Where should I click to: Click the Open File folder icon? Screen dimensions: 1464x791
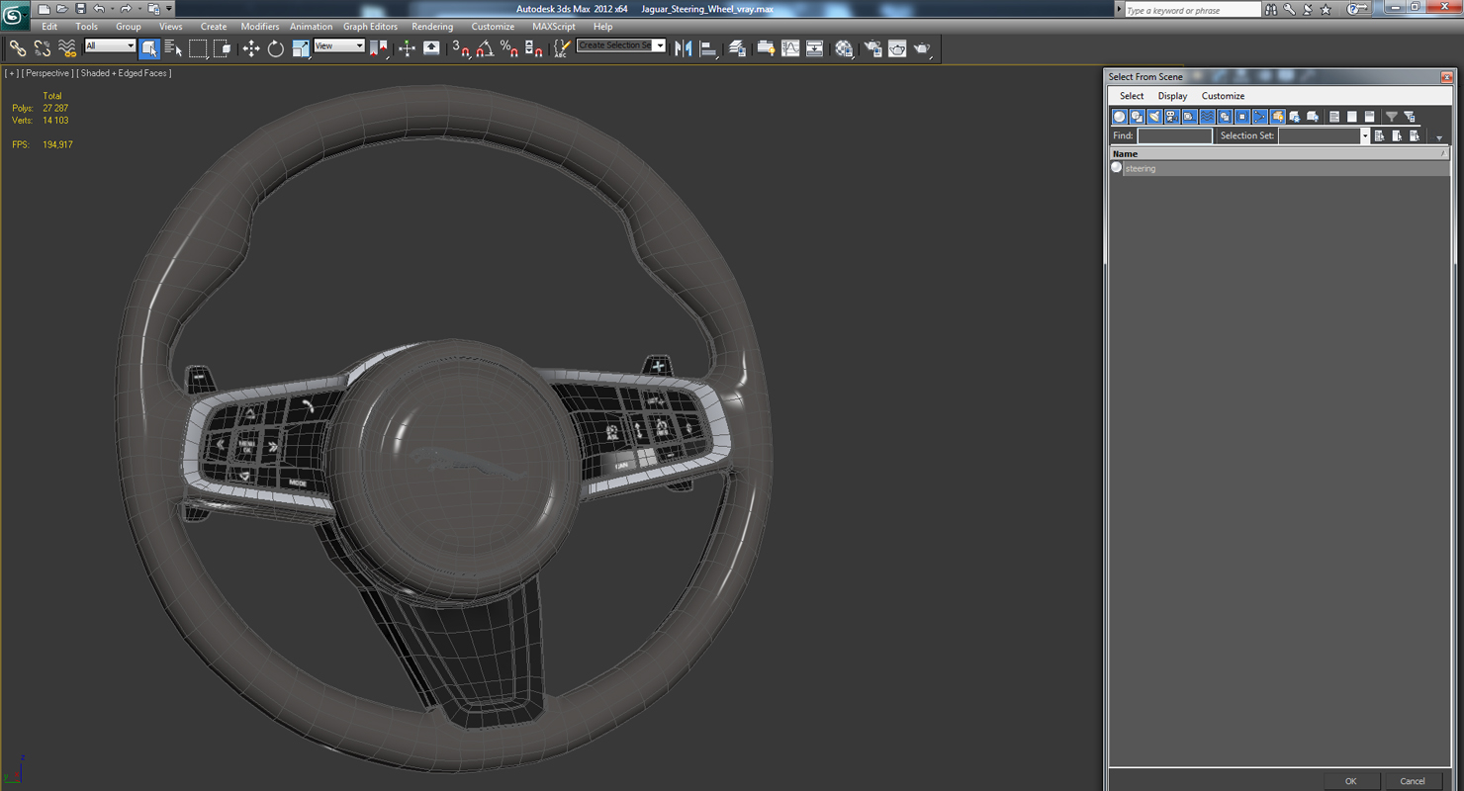click(x=61, y=9)
